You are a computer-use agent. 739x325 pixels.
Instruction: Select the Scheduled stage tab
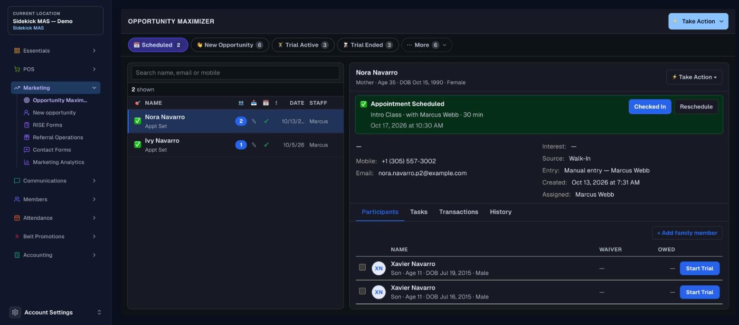point(158,45)
